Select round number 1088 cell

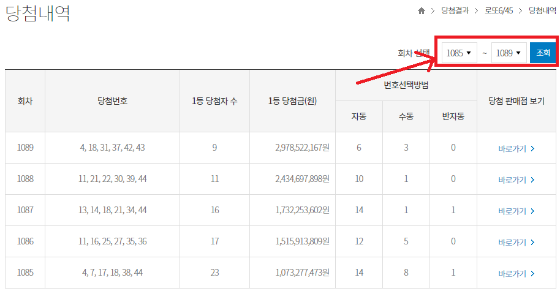tap(25, 179)
